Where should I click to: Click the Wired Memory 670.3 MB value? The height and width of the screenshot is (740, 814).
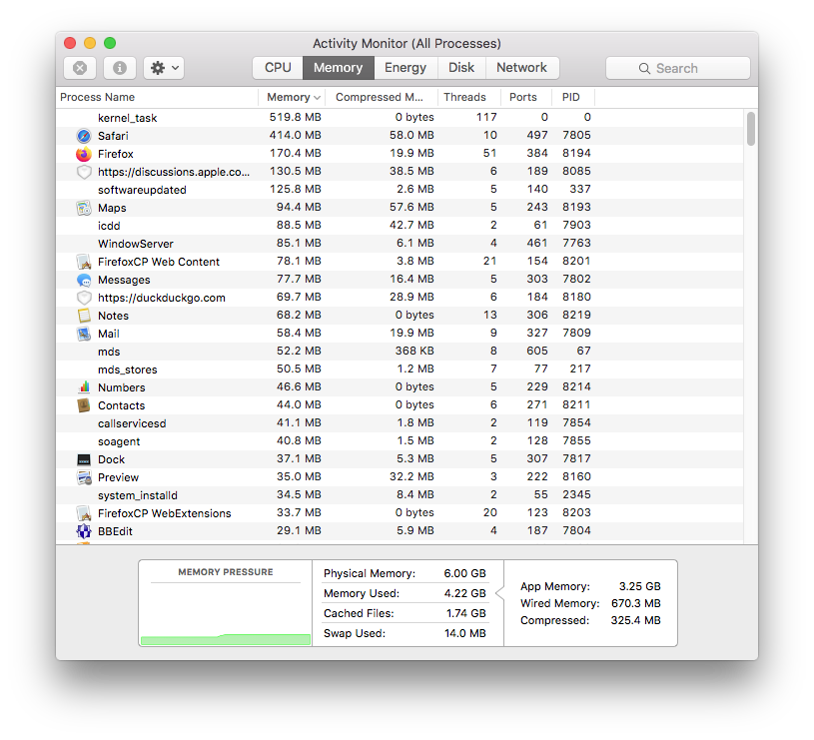tap(636, 603)
